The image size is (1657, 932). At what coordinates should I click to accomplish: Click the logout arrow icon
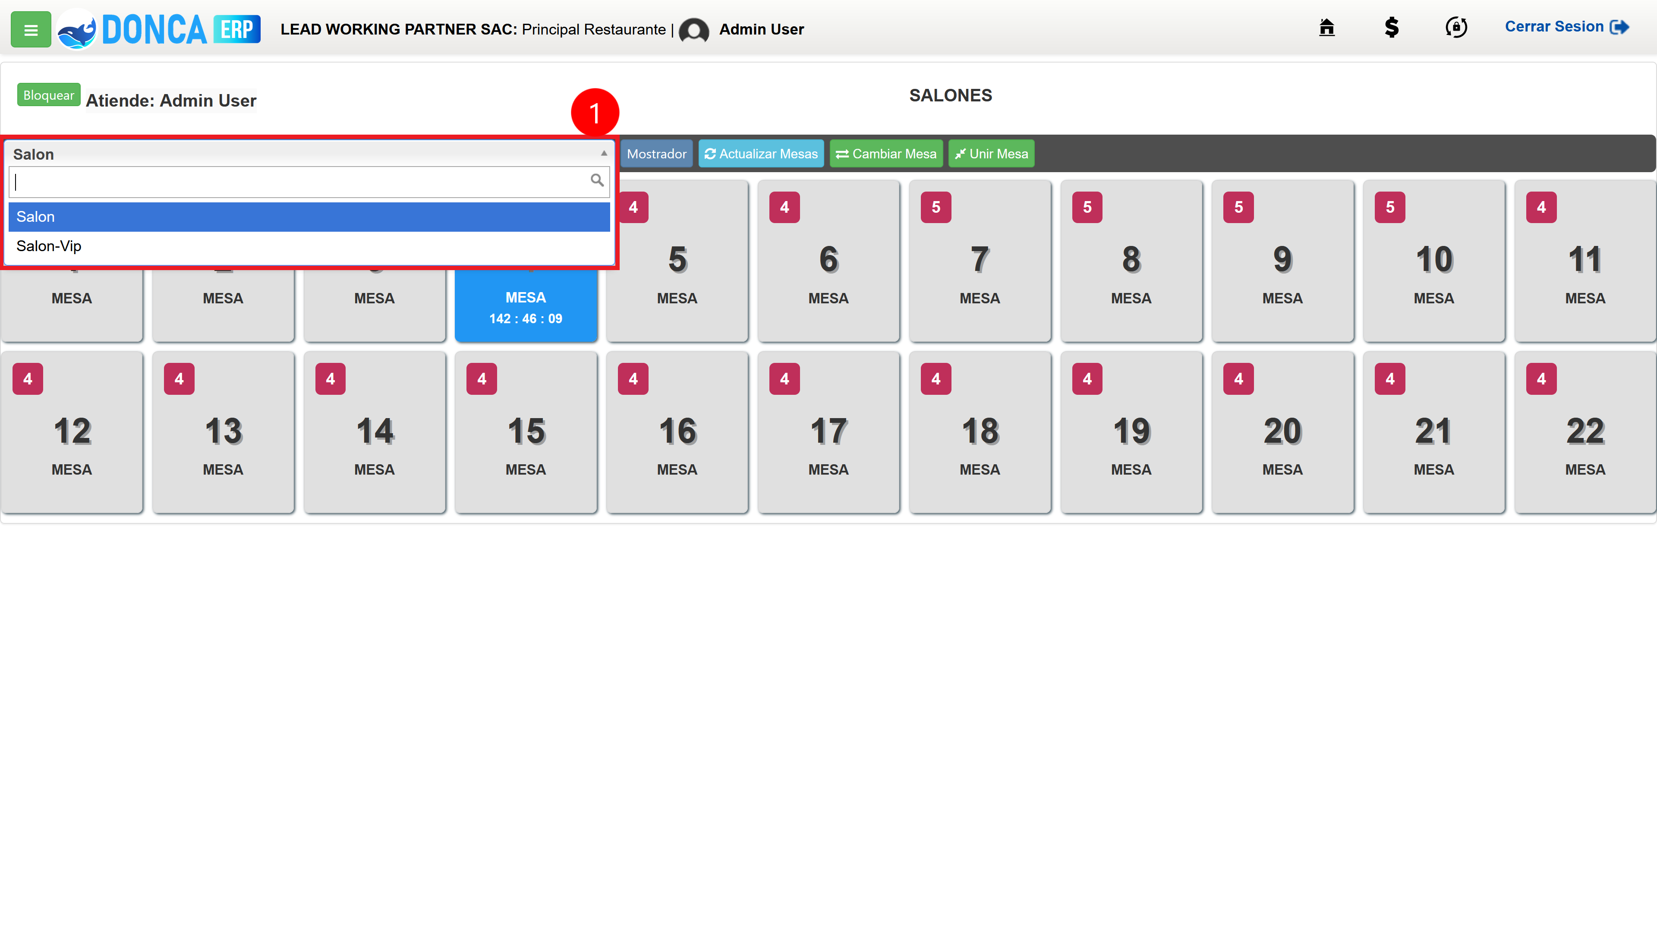tap(1619, 27)
